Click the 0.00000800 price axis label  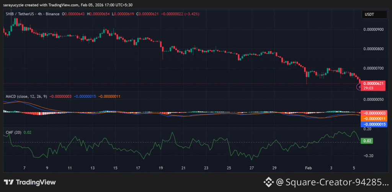(x=373, y=48)
